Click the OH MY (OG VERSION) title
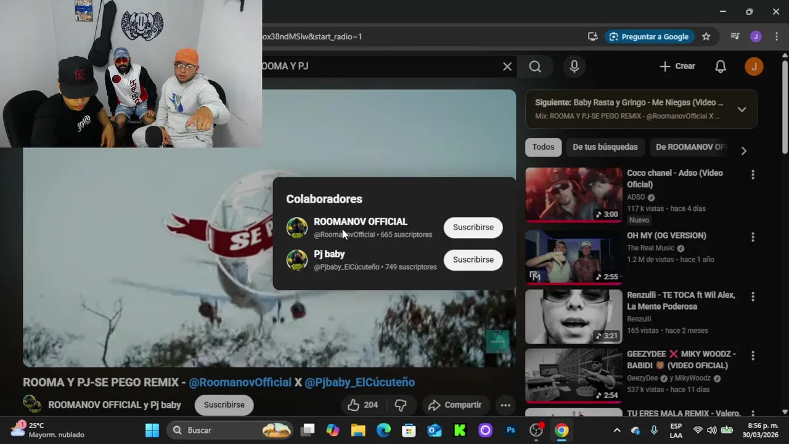Viewport: 789px width, 444px height. pos(666,236)
